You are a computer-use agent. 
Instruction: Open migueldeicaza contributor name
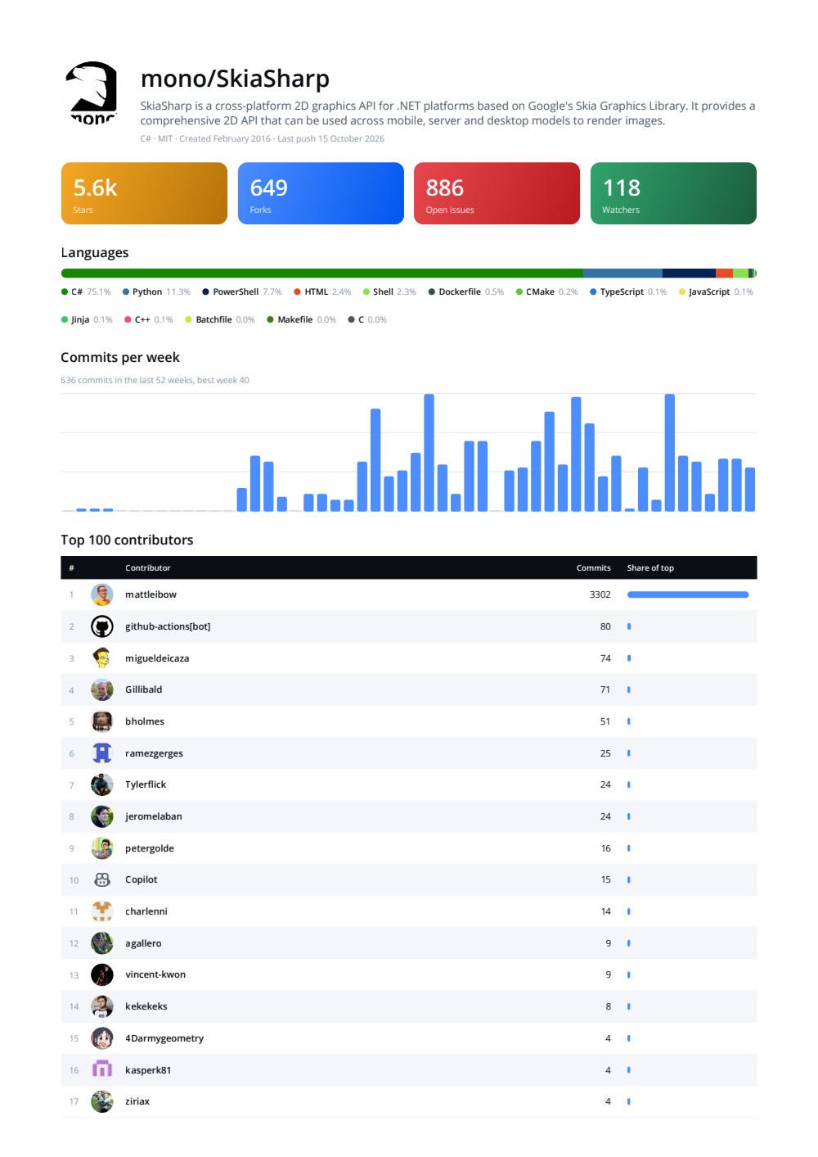point(157,658)
